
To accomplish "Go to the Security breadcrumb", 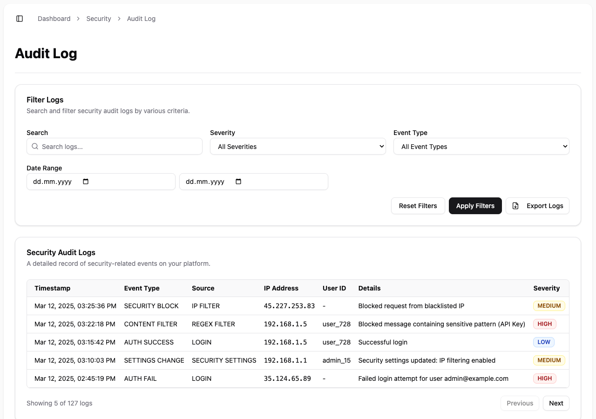I will [99, 19].
